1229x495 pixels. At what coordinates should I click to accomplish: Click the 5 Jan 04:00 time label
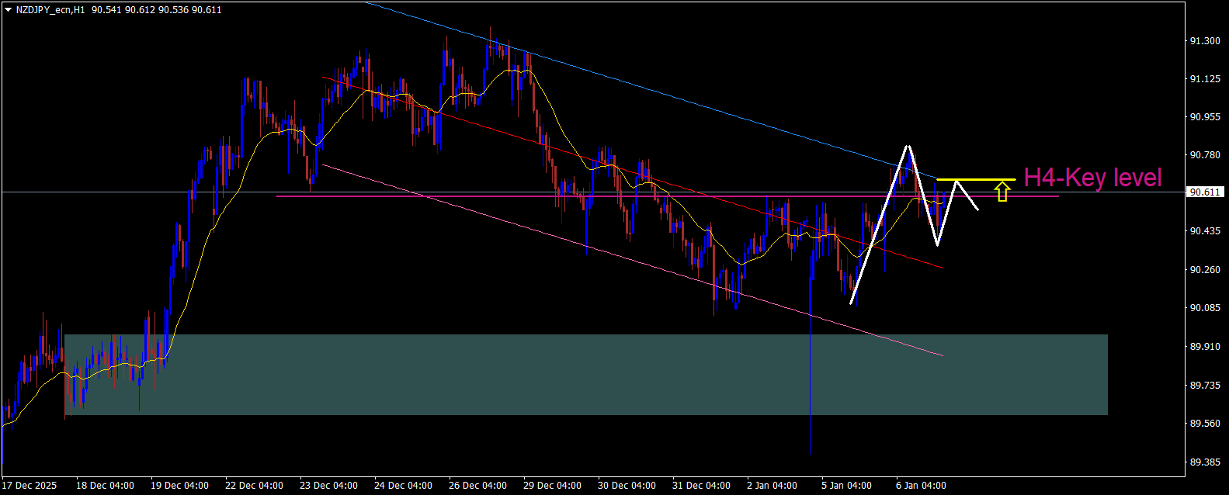[x=847, y=486]
